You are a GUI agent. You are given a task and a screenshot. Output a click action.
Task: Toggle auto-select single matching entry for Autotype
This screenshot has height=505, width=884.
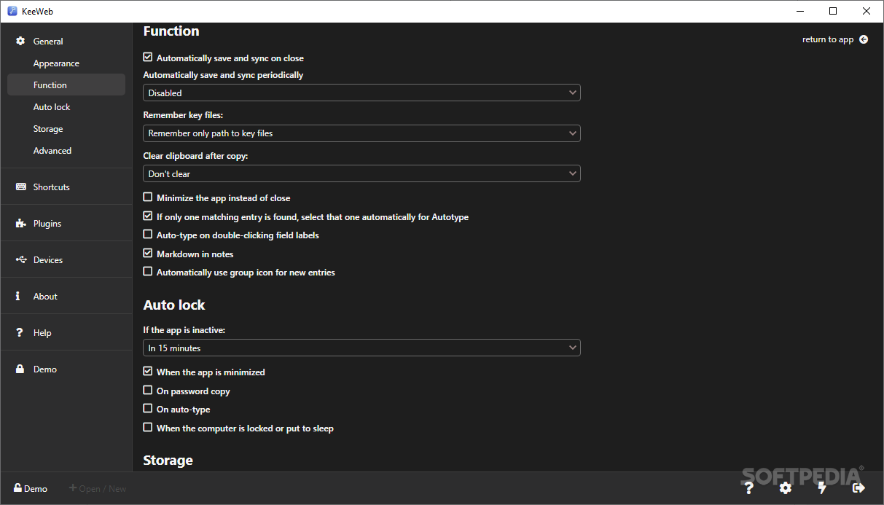coord(148,216)
